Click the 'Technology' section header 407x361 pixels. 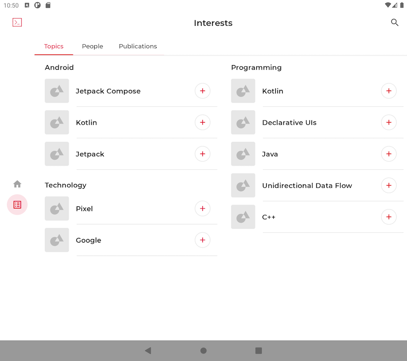[x=66, y=185]
